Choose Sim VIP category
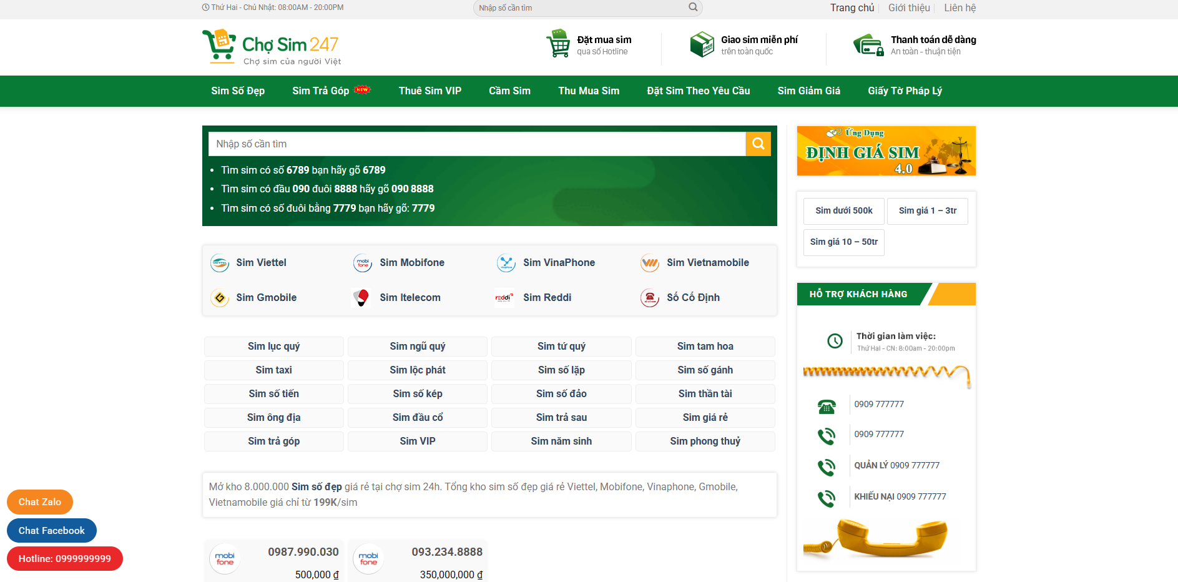 coord(418,441)
